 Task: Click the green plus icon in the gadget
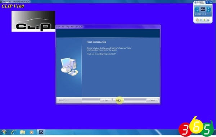(204, 20)
